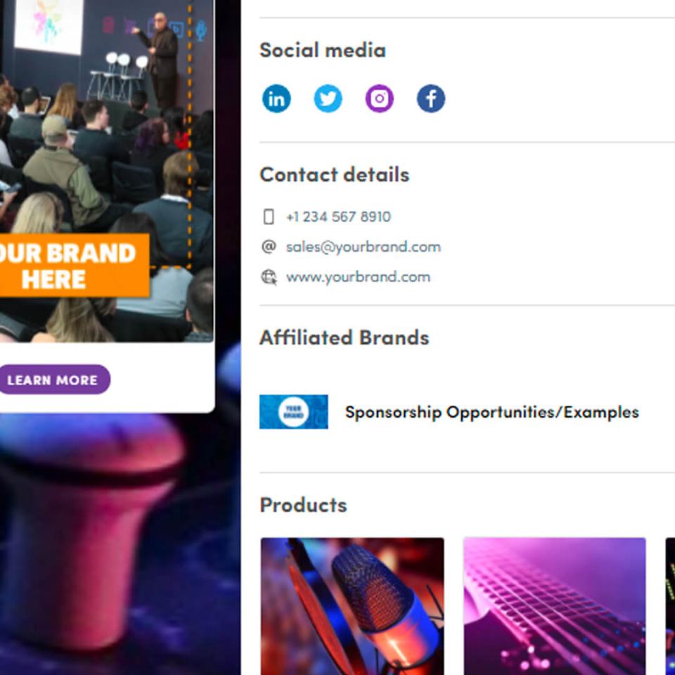Screen dimensions: 675x675
Task: Click the @ email icon
Action: [x=269, y=247]
